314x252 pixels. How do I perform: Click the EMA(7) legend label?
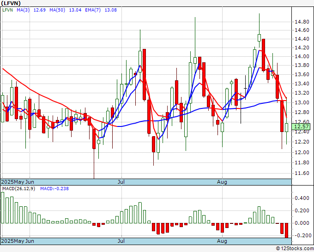pyautogui.click(x=93, y=10)
